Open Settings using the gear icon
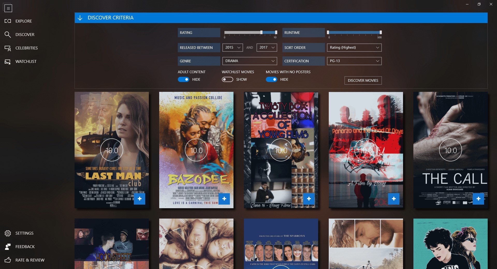 (x=8, y=233)
